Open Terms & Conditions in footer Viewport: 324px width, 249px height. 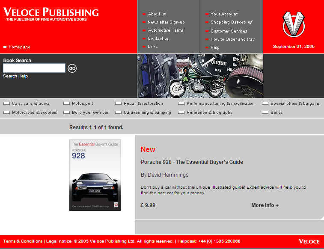pos(23,241)
